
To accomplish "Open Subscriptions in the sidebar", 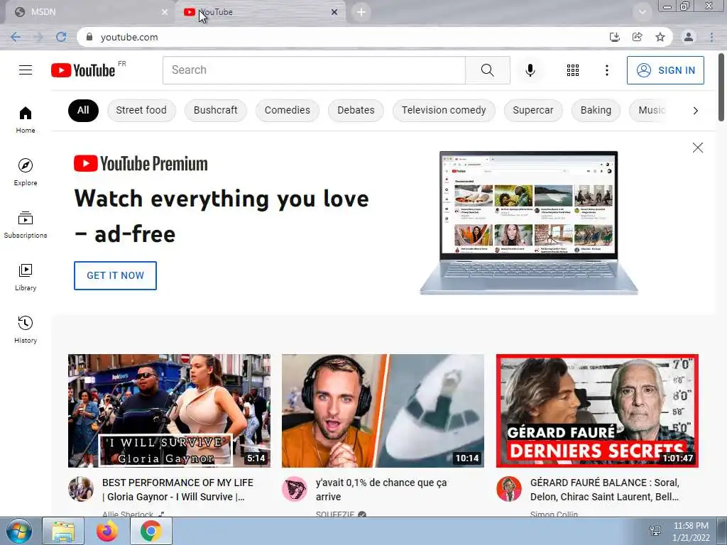I will click(x=26, y=224).
